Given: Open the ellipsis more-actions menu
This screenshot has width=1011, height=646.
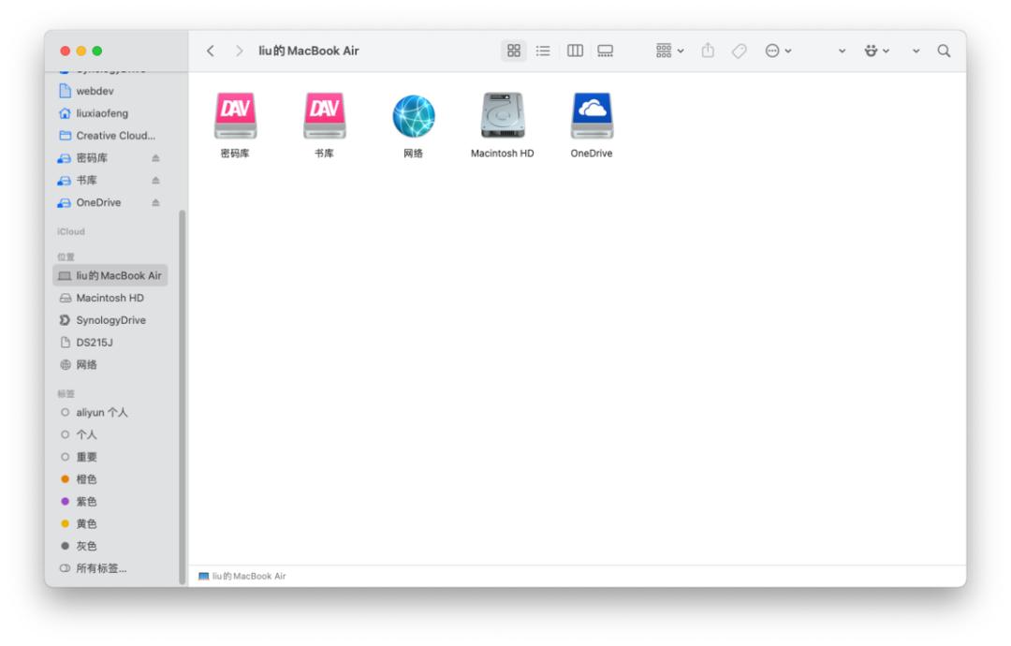Looking at the screenshot, I should (778, 51).
